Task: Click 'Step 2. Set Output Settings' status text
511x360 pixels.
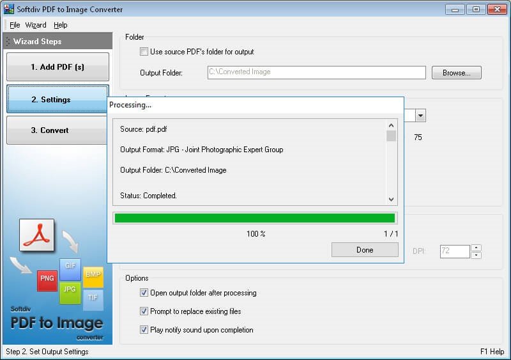Action: (x=47, y=352)
